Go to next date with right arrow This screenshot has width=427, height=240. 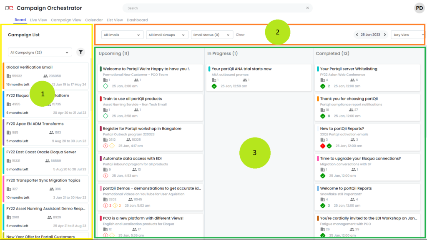point(384,35)
